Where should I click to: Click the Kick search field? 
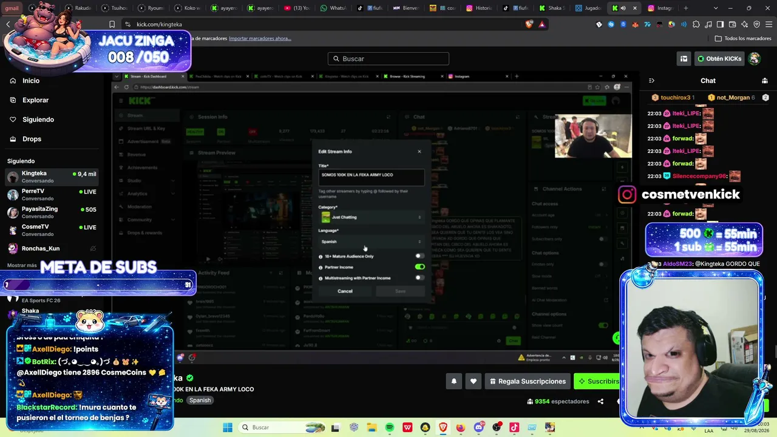point(388,59)
